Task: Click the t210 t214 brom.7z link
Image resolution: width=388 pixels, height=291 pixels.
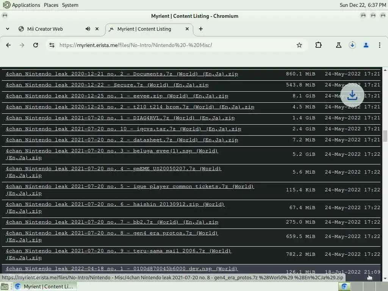Action: (x=130, y=107)
